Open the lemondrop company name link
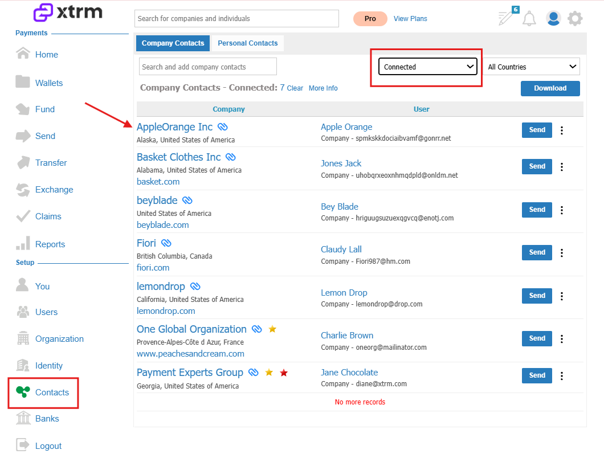 (x=161, y=287)
